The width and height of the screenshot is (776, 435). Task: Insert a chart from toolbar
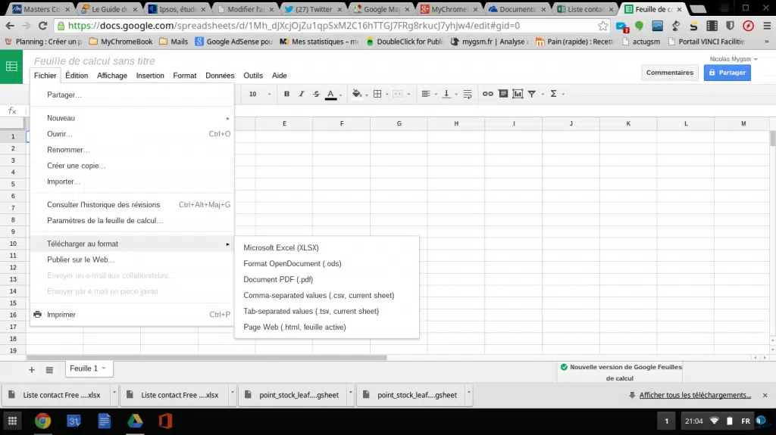518,94
